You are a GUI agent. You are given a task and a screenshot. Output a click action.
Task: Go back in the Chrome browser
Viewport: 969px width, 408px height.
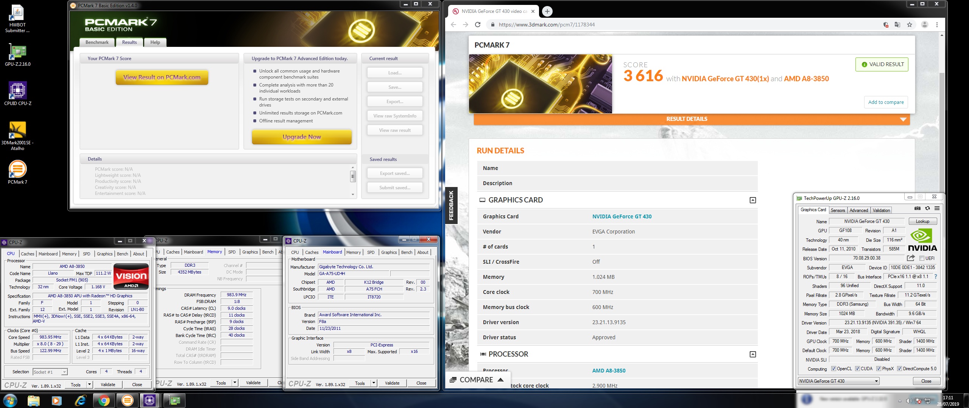[453, 25]
